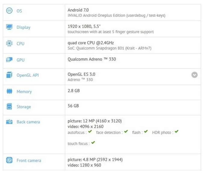Screen dimensions: 203x174
Task: Click the HDR photo green checkmark
Action: tap(176, 132)
